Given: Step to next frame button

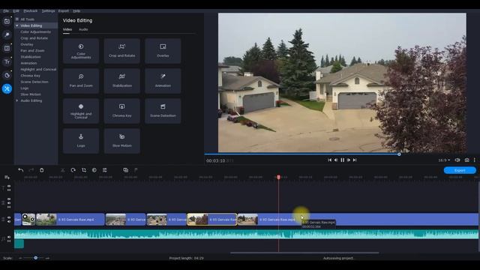Looking at the screenshot, I should point(348,160).
